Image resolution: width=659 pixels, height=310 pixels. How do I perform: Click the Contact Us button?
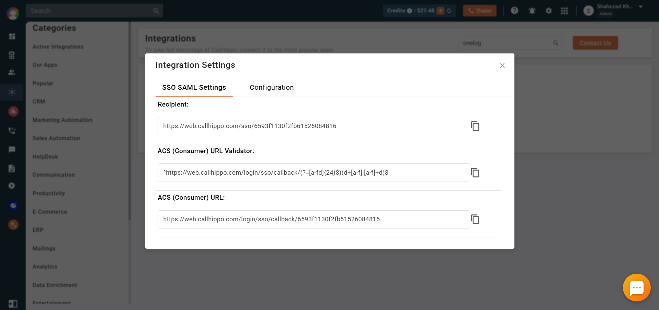click(595, 43)
